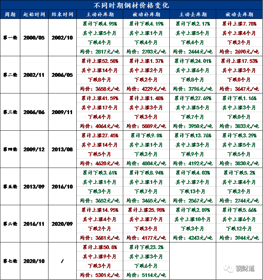
Task: Select the 不同时期钢材价格变化 table title
Action: point(131,5)
